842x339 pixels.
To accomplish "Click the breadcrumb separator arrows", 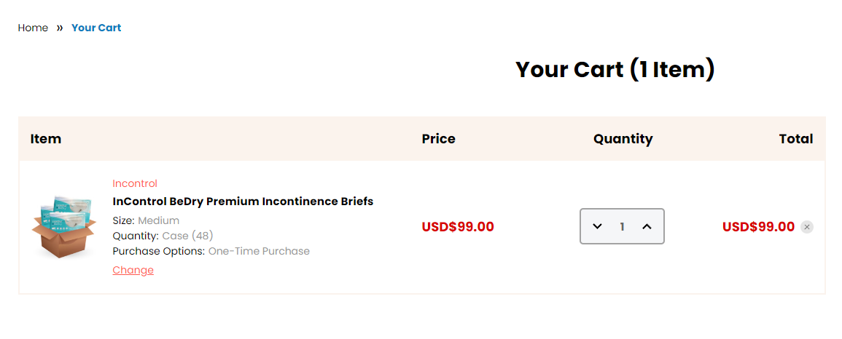I will (60, 28).
